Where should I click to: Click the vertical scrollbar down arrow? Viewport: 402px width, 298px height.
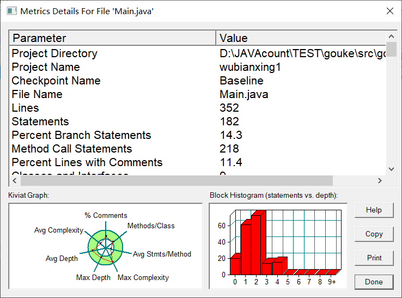point(391,169)
